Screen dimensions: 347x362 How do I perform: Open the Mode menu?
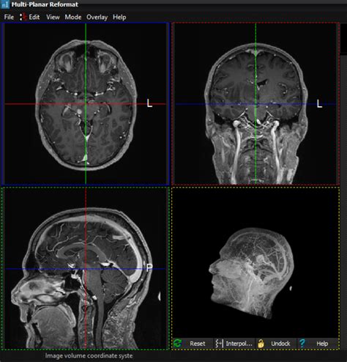click(x=73, y=17)
